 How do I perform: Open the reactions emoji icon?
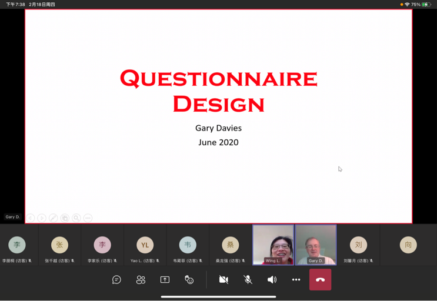coord(189,280)
